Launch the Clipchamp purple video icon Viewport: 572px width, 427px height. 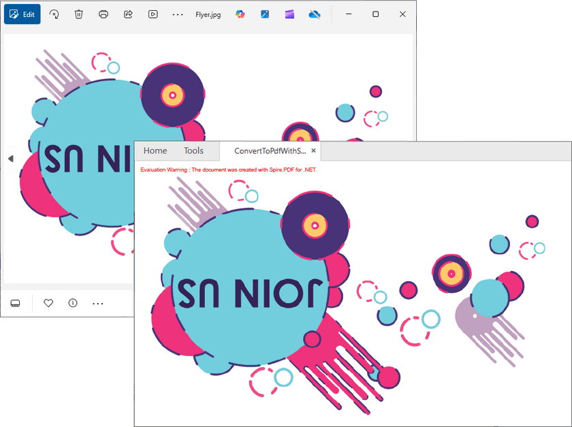click(289, 14)
